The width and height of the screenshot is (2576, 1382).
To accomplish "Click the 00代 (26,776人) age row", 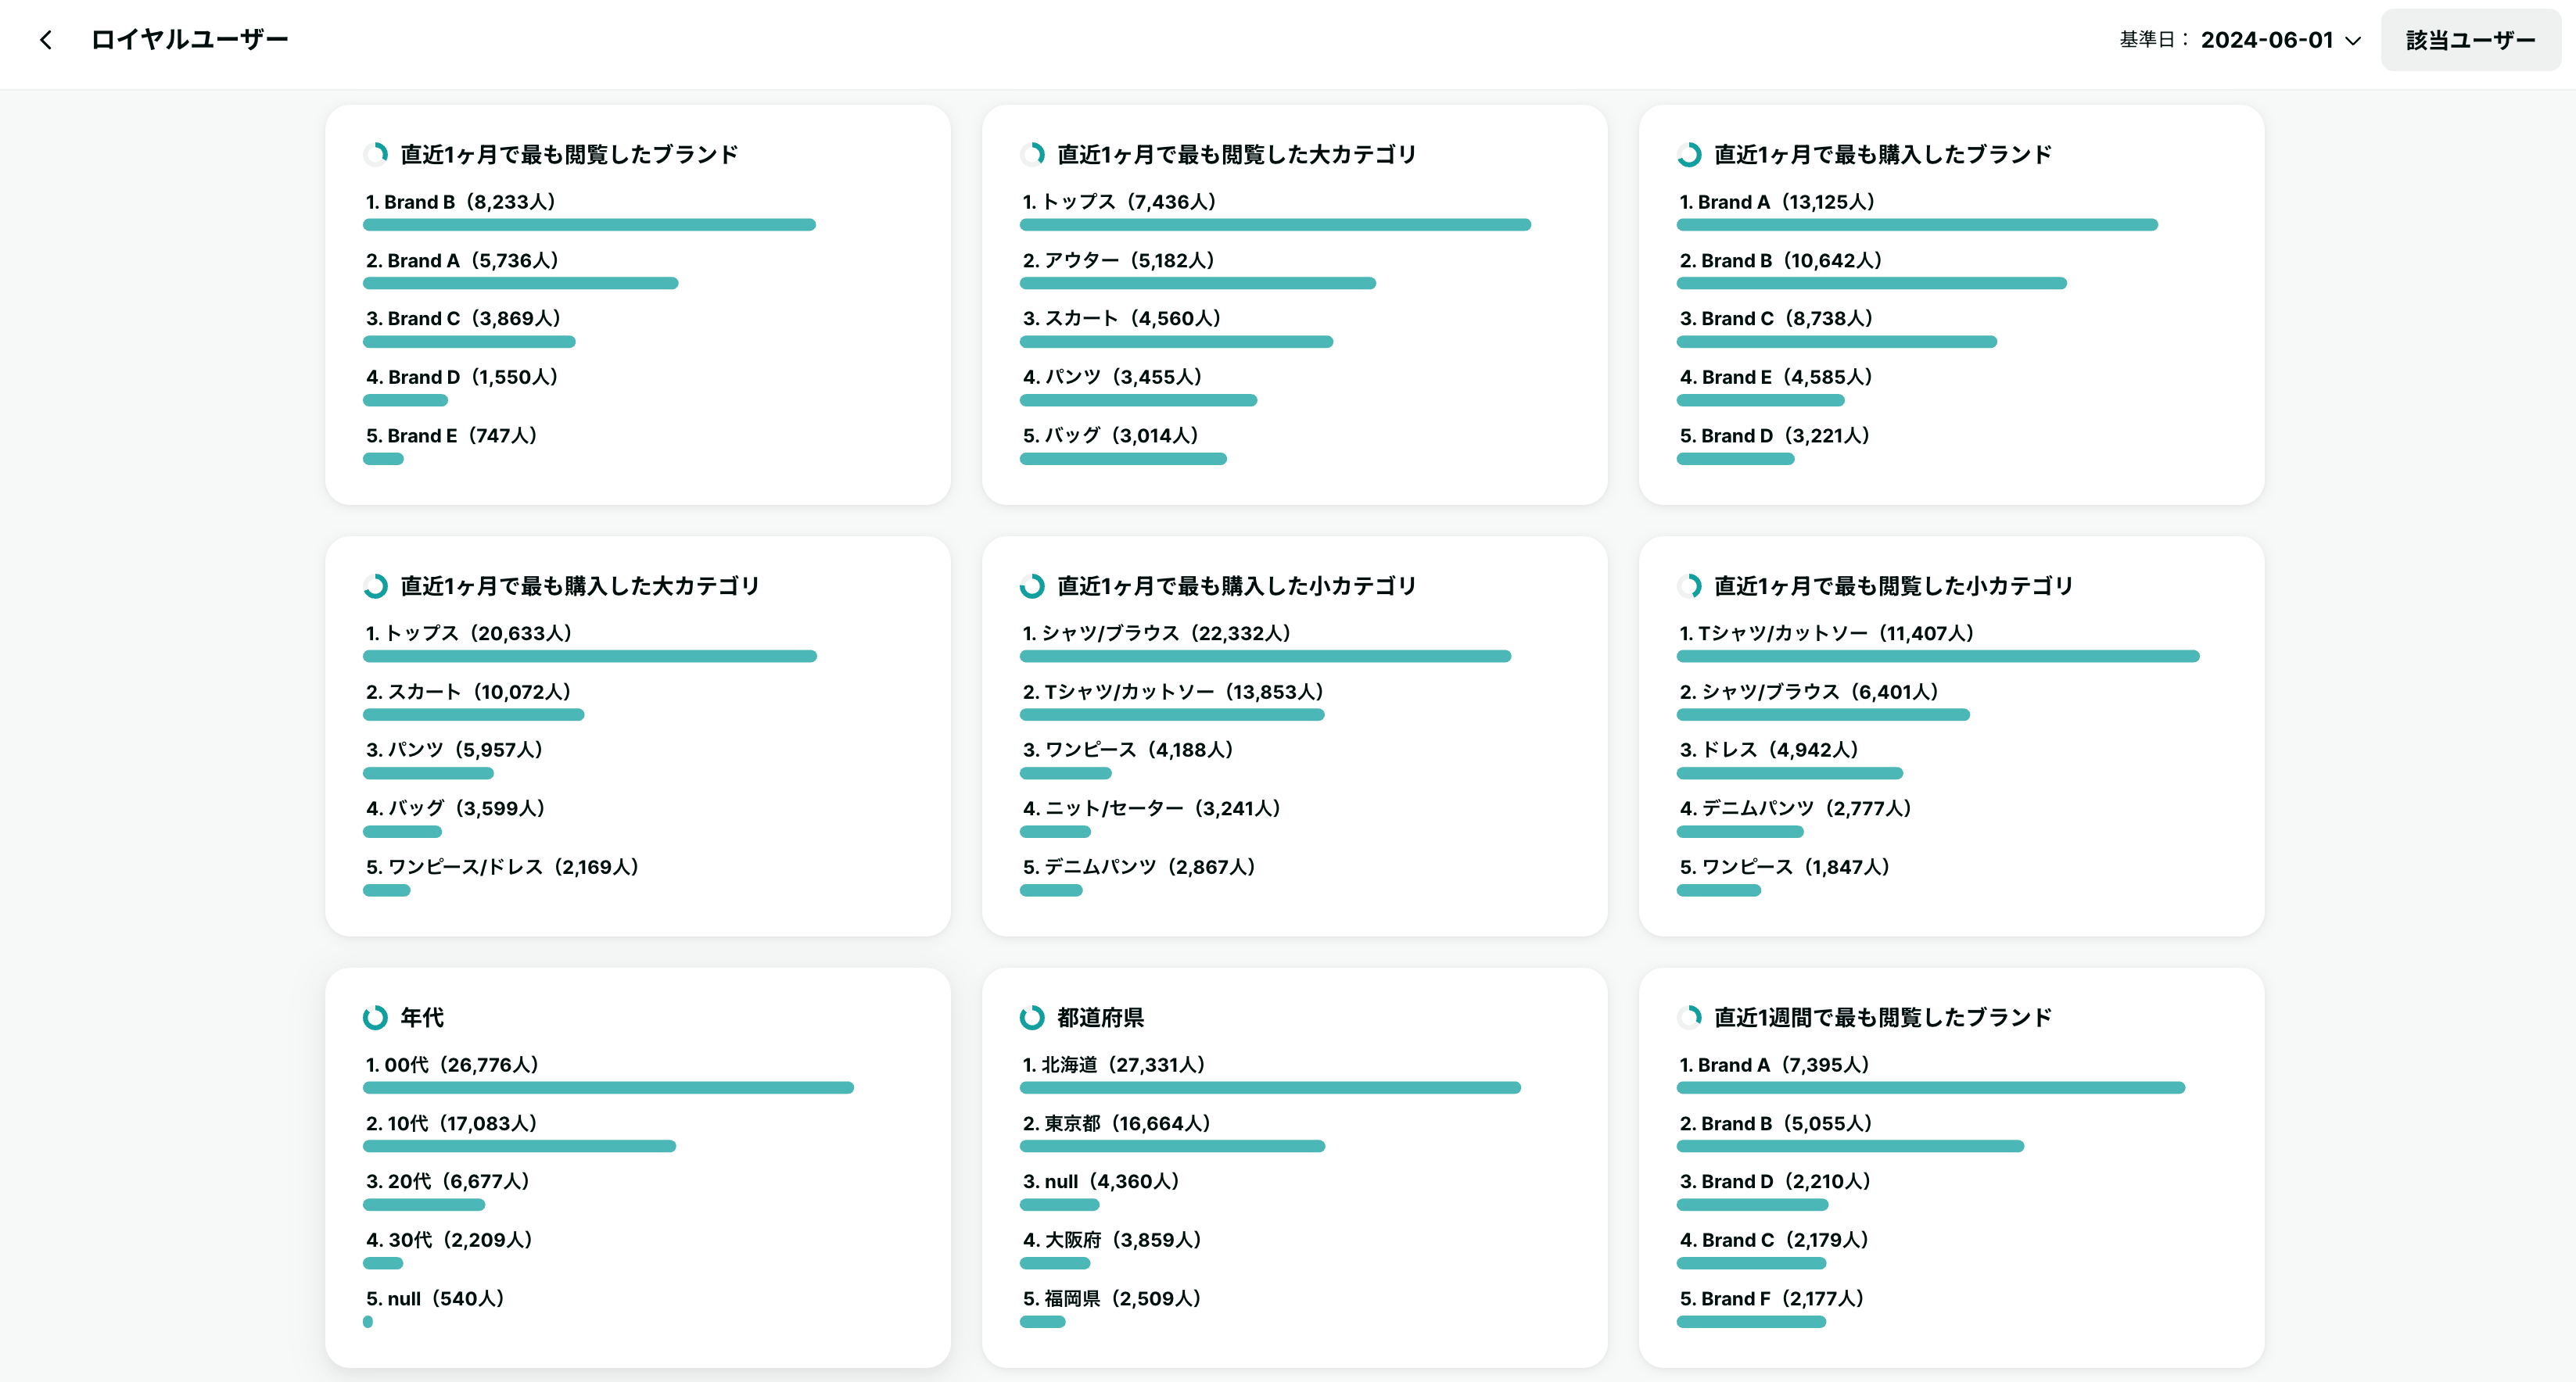I will click(452, 1064).
